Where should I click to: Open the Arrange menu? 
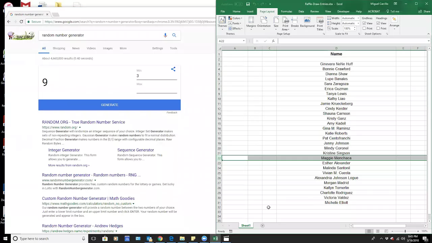pos(394,23)
